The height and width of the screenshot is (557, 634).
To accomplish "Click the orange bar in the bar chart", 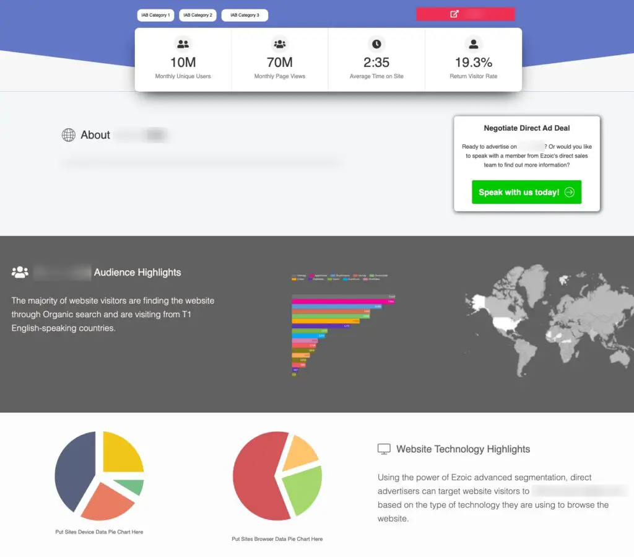I will [326, 321].
